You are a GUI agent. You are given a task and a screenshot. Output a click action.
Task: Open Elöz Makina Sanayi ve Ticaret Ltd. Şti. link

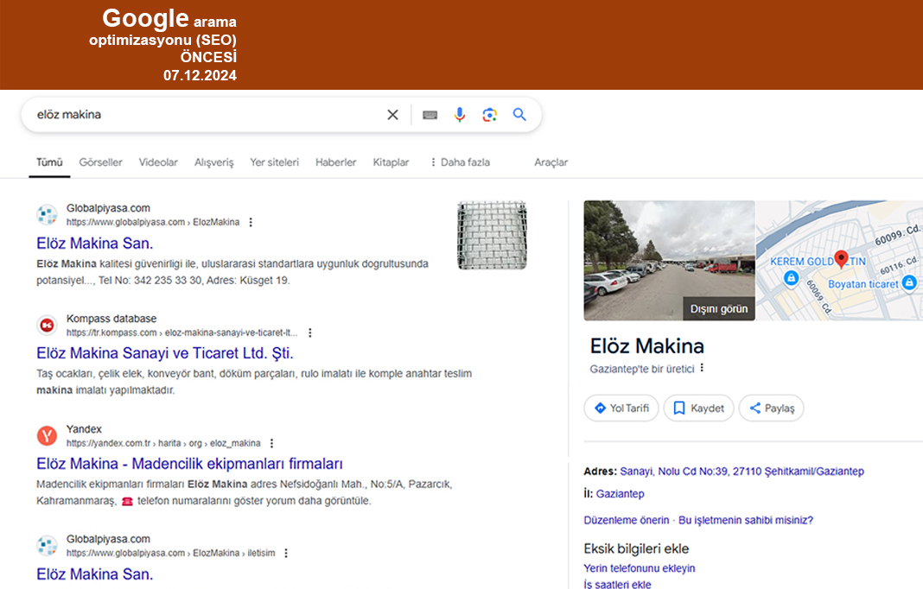click(165, 353)
